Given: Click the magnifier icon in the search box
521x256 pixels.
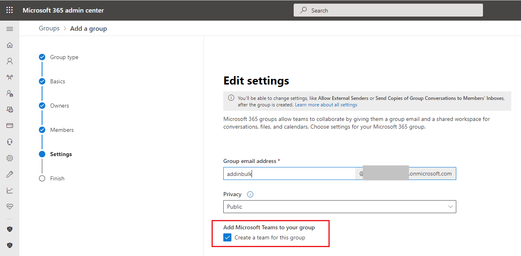Looking at the screenshot, I should click(x=303, y=10).
